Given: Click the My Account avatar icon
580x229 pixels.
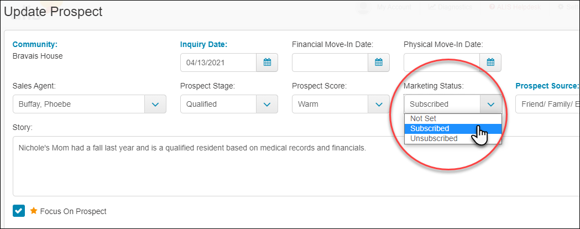Looking at the screenshot, I should tap(363, 7).
